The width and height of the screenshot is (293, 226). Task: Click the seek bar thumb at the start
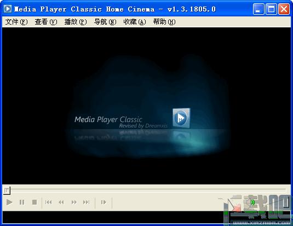7,190
